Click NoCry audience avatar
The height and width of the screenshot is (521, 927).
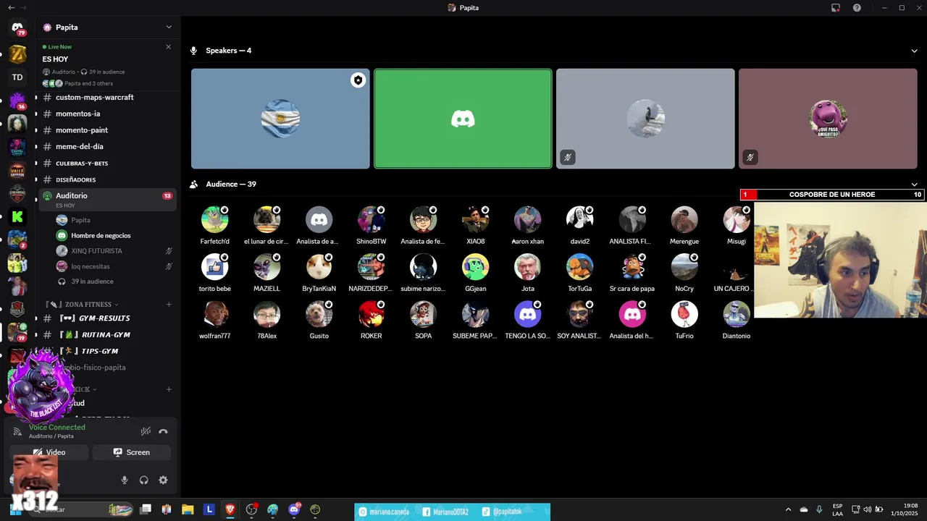pos(684,267)
